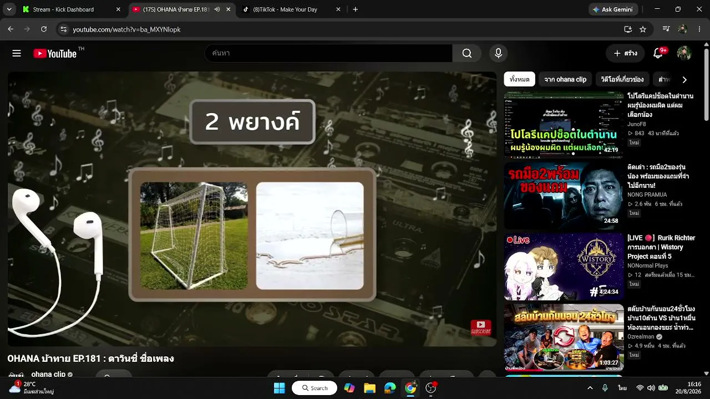Screen dimensions: 710x399
Task: Show more filter chips with the arrow
Action: point(684,79)
